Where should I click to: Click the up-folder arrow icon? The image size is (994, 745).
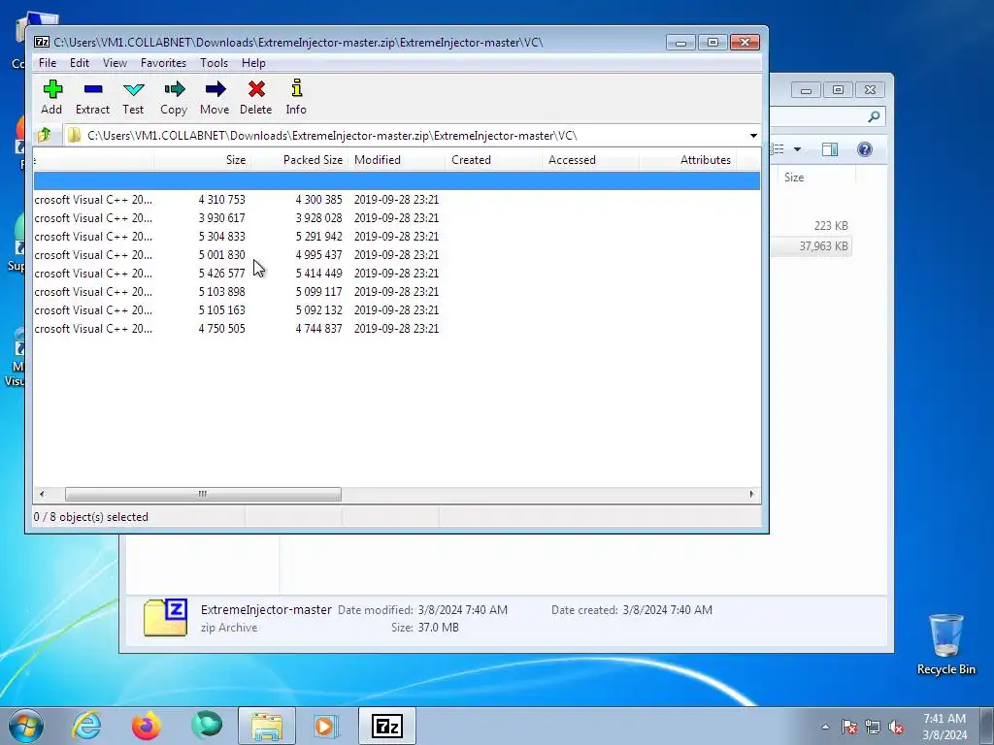point(45,135)
